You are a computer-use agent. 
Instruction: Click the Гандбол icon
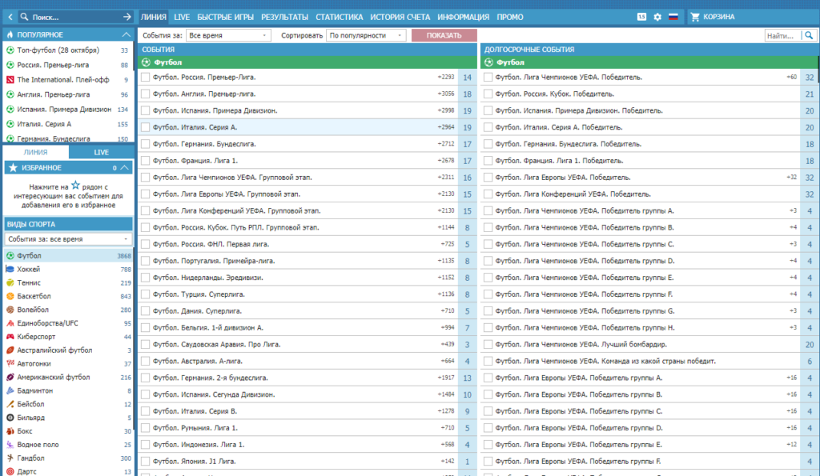tap(10, 458)
